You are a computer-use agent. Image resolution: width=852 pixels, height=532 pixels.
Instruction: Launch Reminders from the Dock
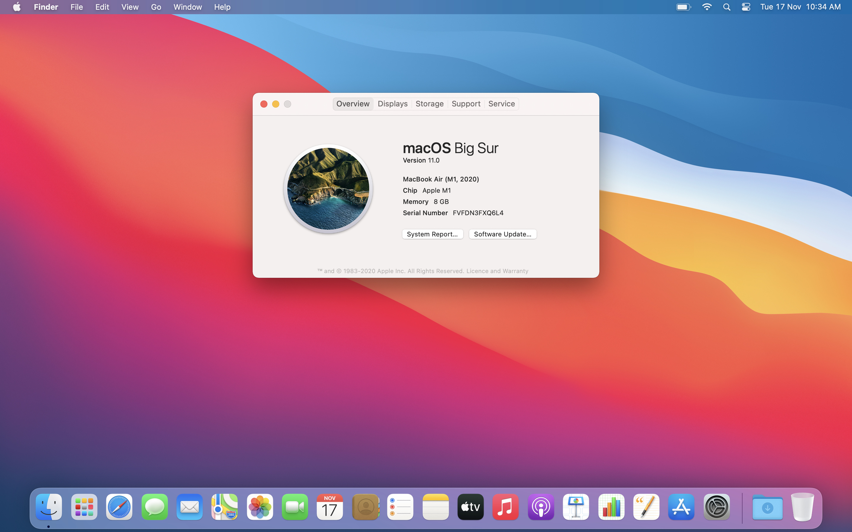point(400,507)
